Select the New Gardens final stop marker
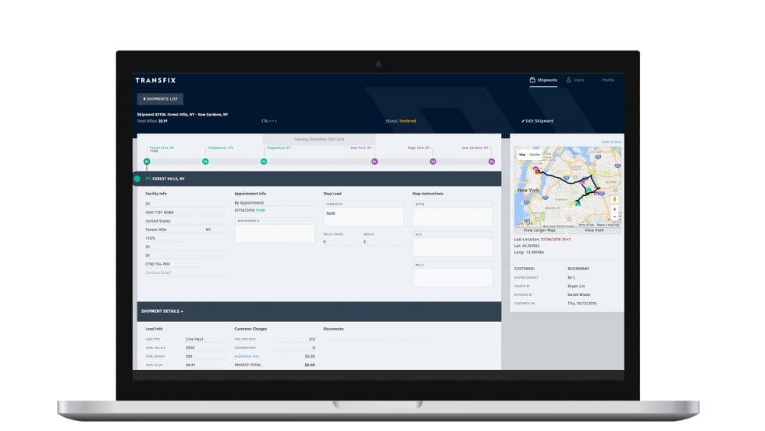The height and width of the screenshot is (431, 765). point(491,162)
